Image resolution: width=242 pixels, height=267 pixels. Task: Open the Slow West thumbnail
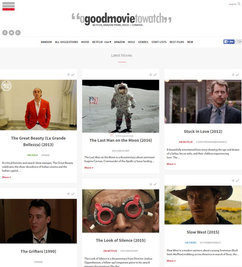click(203, 205)
